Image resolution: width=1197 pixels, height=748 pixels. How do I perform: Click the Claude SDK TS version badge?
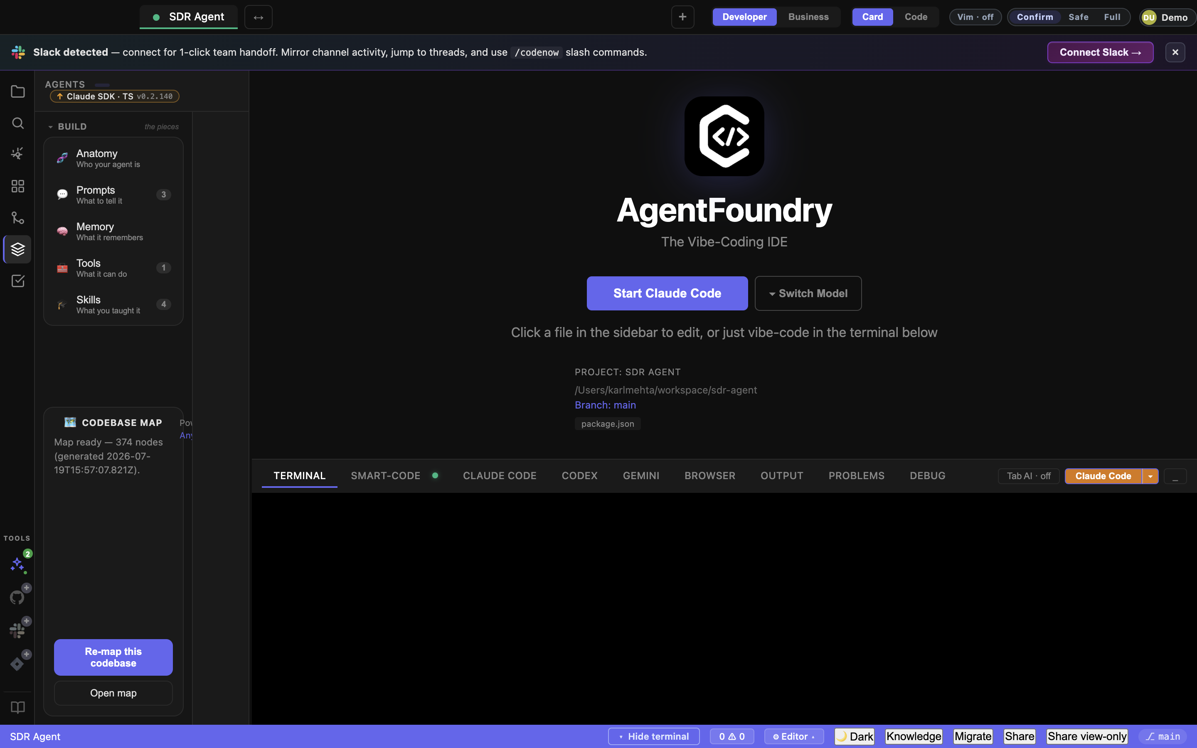(115, 96)
